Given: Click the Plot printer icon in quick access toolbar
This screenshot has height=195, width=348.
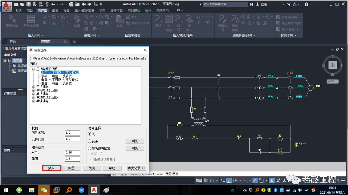Looking at the screenshot, I should pos(71,4).
